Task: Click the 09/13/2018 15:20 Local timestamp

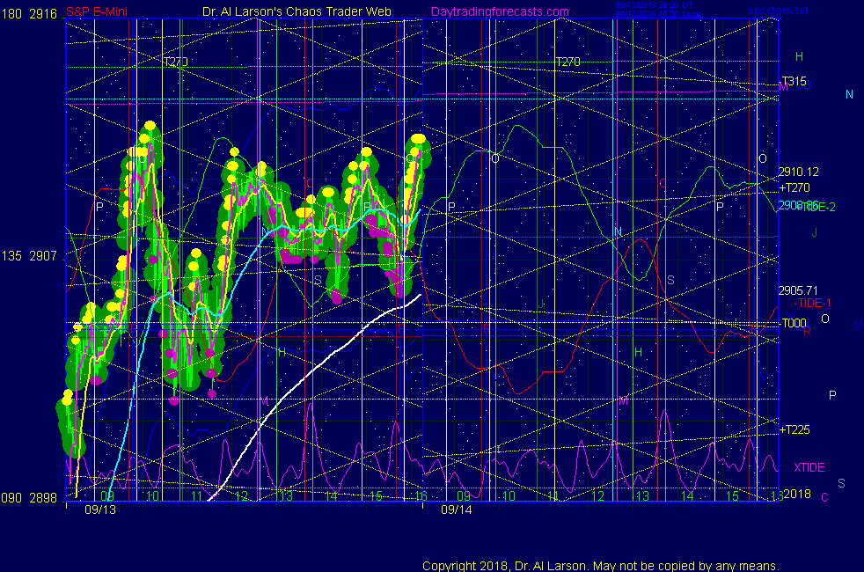Action: click(658, 14)
